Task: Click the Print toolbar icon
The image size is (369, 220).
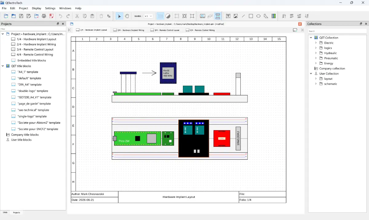Action: 44,16
